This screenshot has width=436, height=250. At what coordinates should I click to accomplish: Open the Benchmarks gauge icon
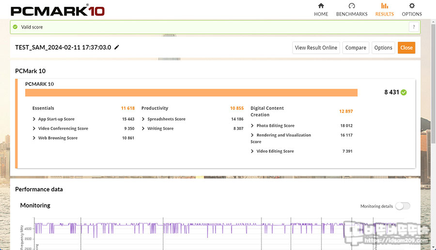[352, 5]
